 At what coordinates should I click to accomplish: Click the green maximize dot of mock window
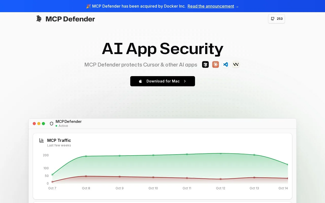(43, 124)
